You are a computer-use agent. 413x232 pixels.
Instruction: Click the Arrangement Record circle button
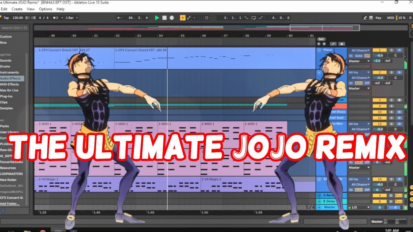(x=172, y=18)
